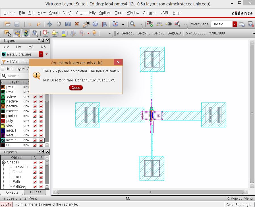Switch to the Guides tab
This screenshot has width=255, height=207.
35,192
